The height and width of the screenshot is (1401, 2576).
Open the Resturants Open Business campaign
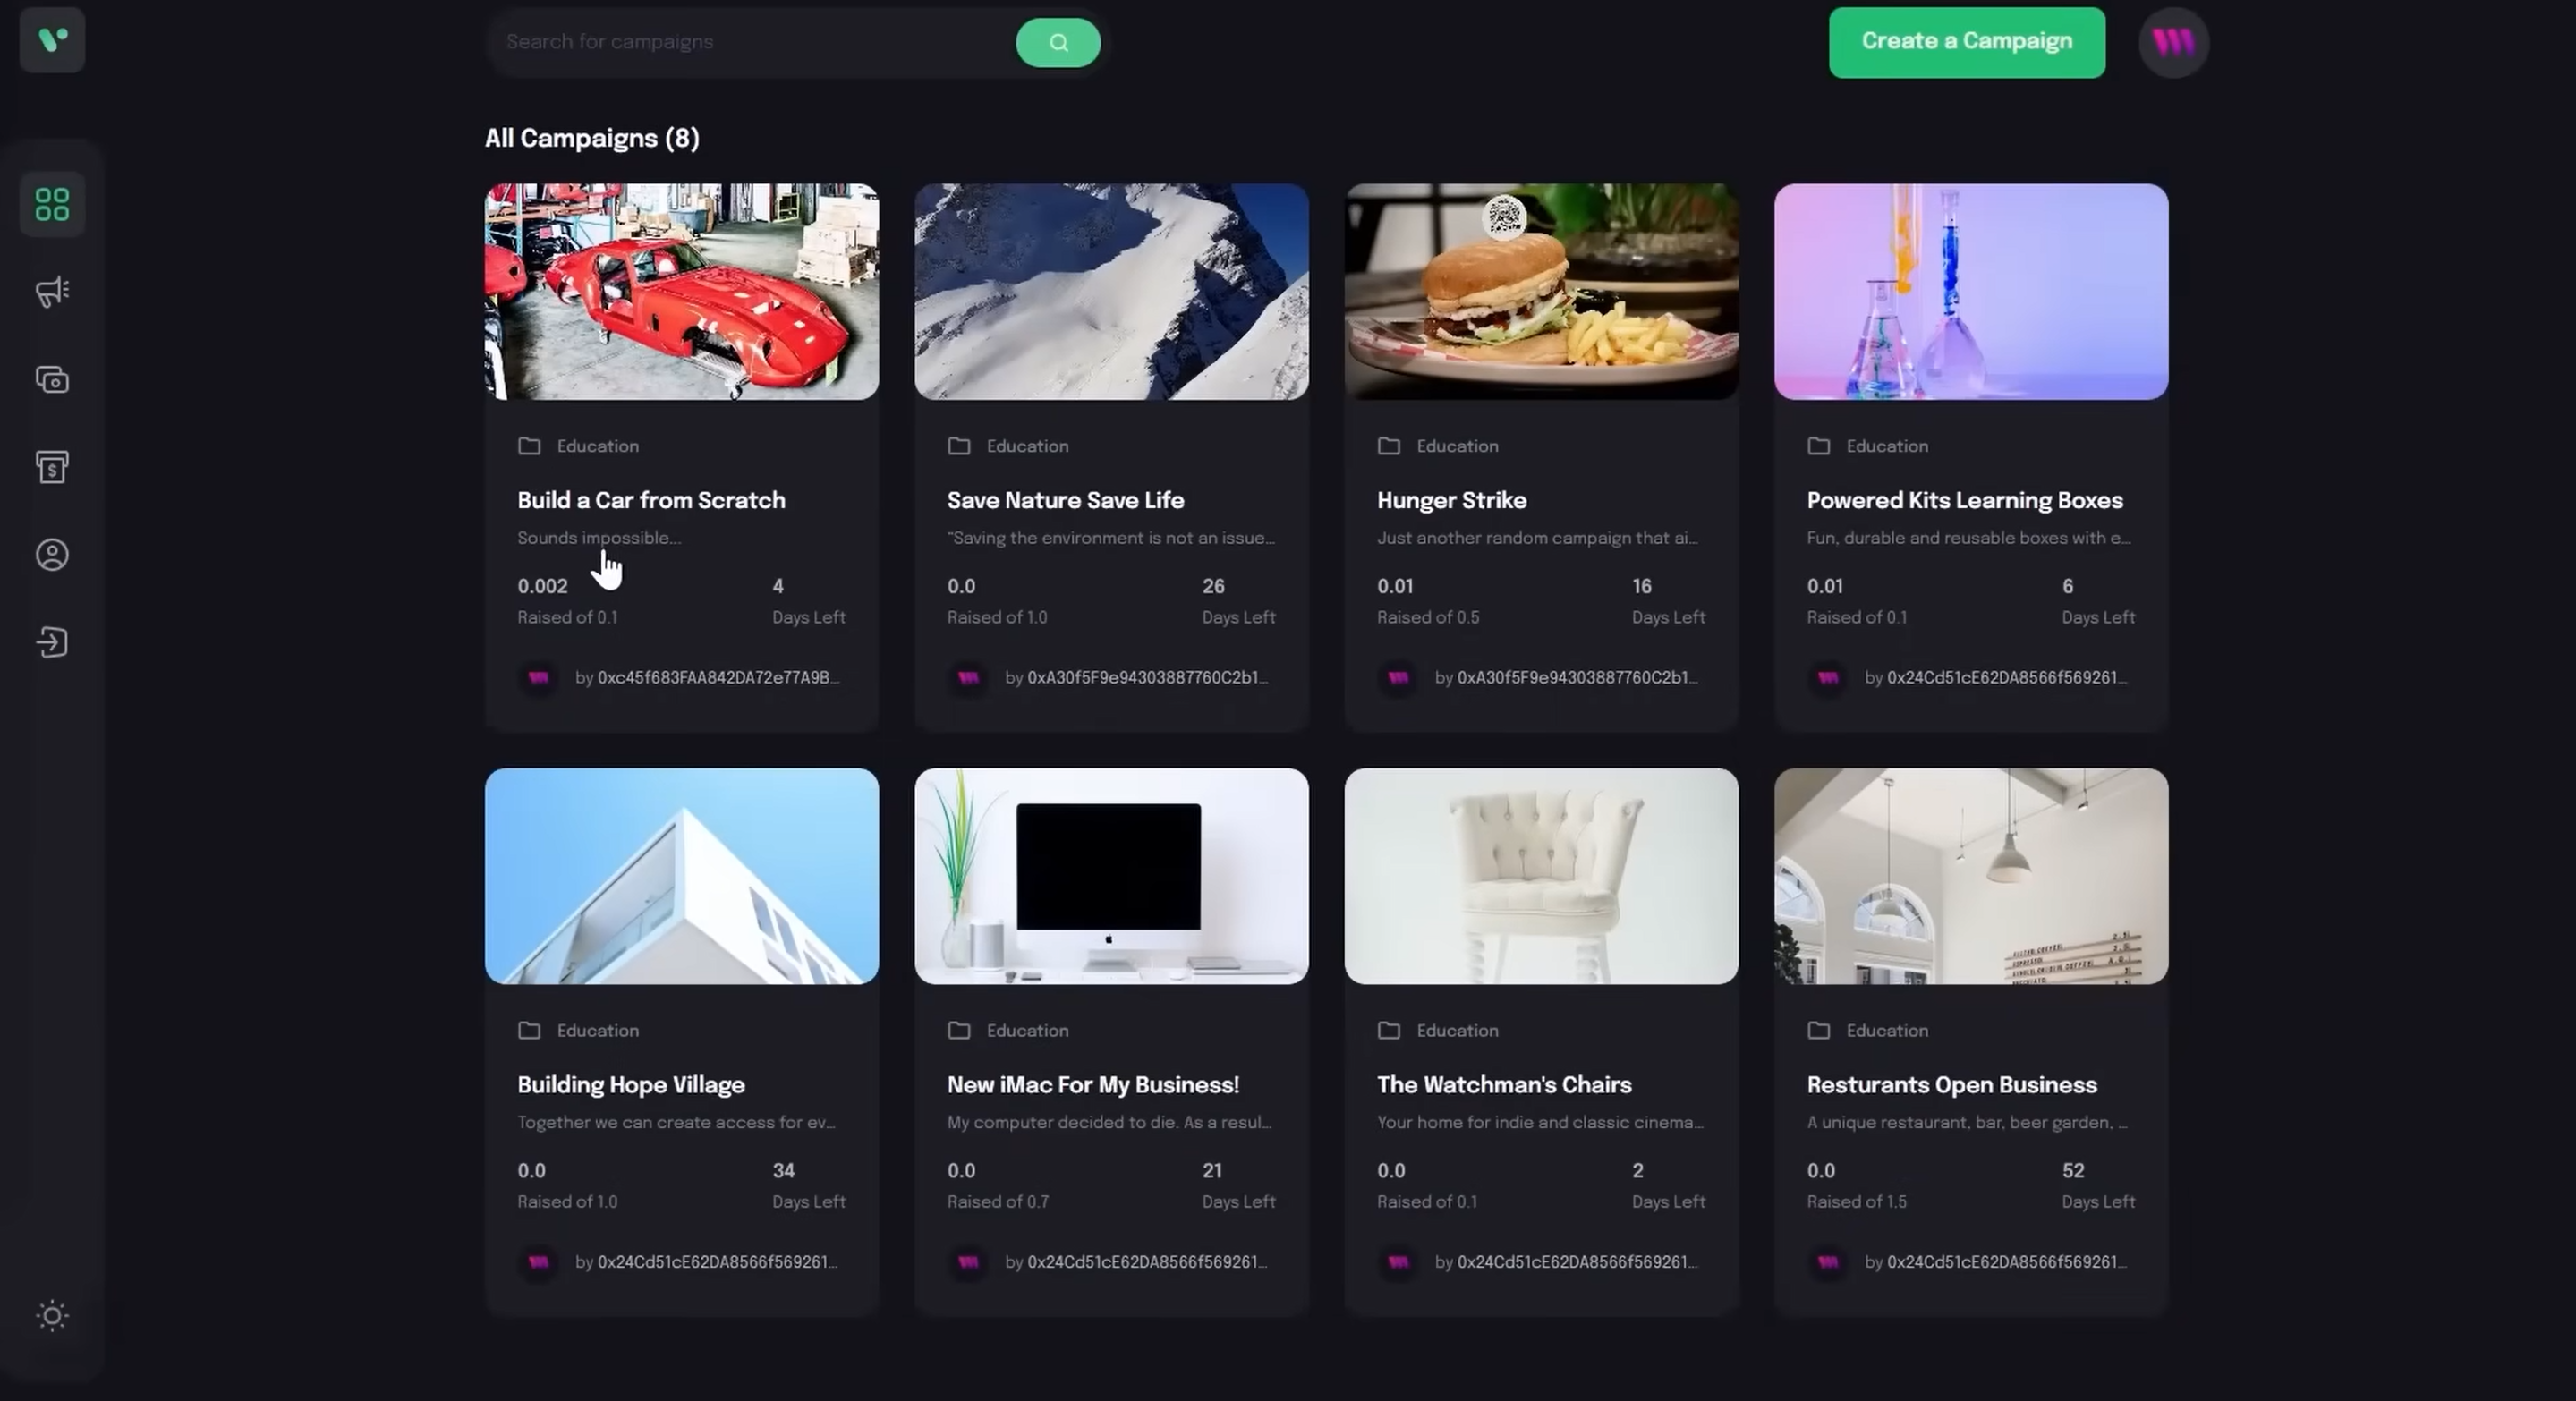pyautogui.click(x=1950, y=1084)
